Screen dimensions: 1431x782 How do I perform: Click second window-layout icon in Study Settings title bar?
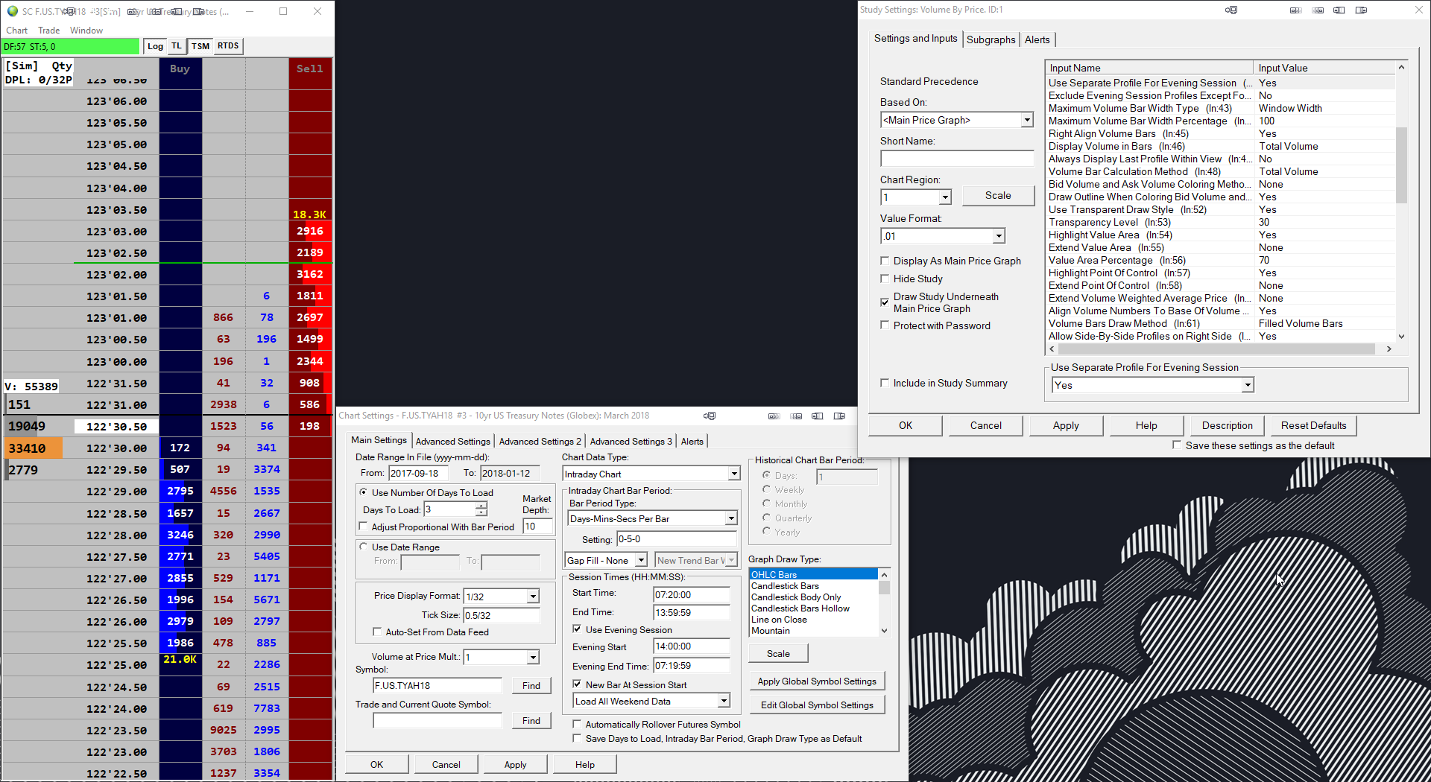1318,10
